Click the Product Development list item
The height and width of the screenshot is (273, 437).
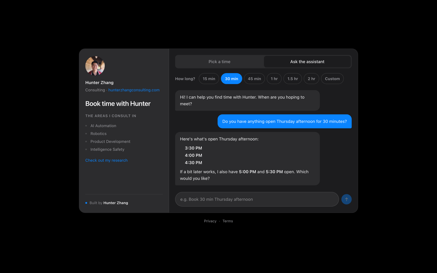[x=110, y=141]
